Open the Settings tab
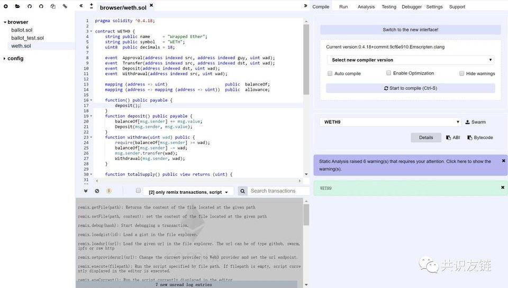 point(434,7)
